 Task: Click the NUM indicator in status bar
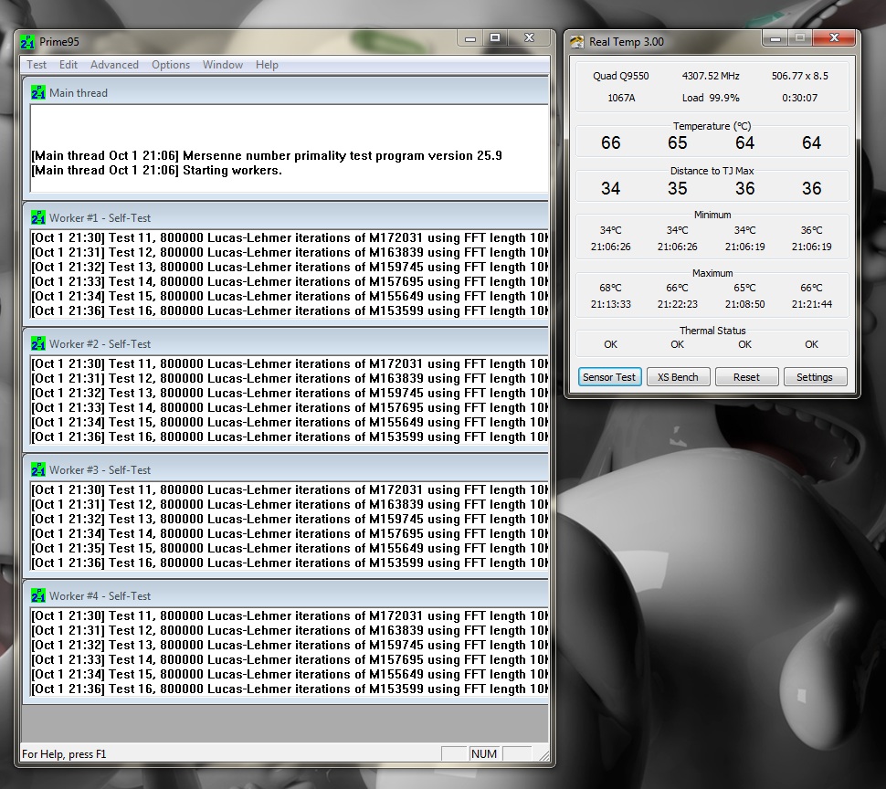(x=484, y=754)
